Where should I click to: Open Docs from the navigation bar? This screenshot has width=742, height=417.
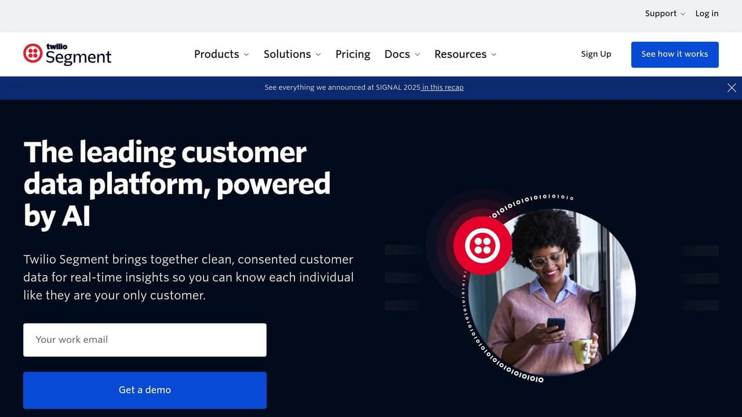(397, 54)
